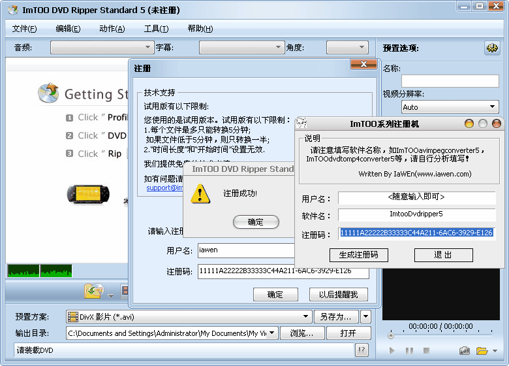Image resolution: width=509 pixels, height=366 pixels.
Task: Click the keygen 用户名 input field
Action: (x=416, y=197)
